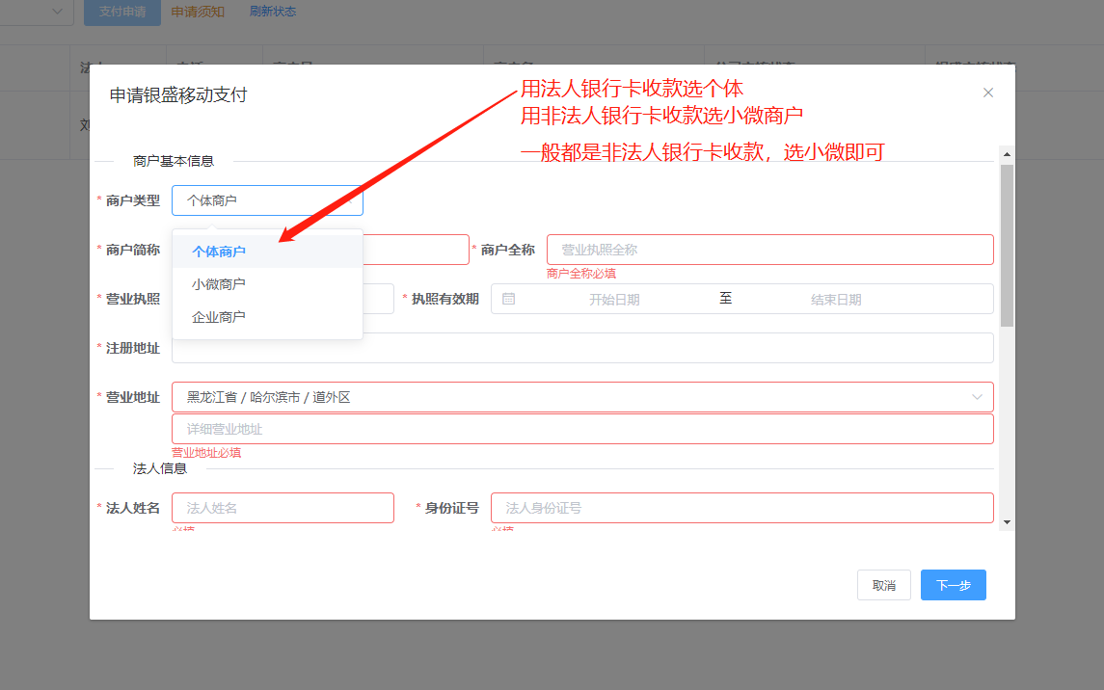Click the calendar icon in 执照有效期 field
Viewport: 1104px width, 690px height.
tap(509, 299)
